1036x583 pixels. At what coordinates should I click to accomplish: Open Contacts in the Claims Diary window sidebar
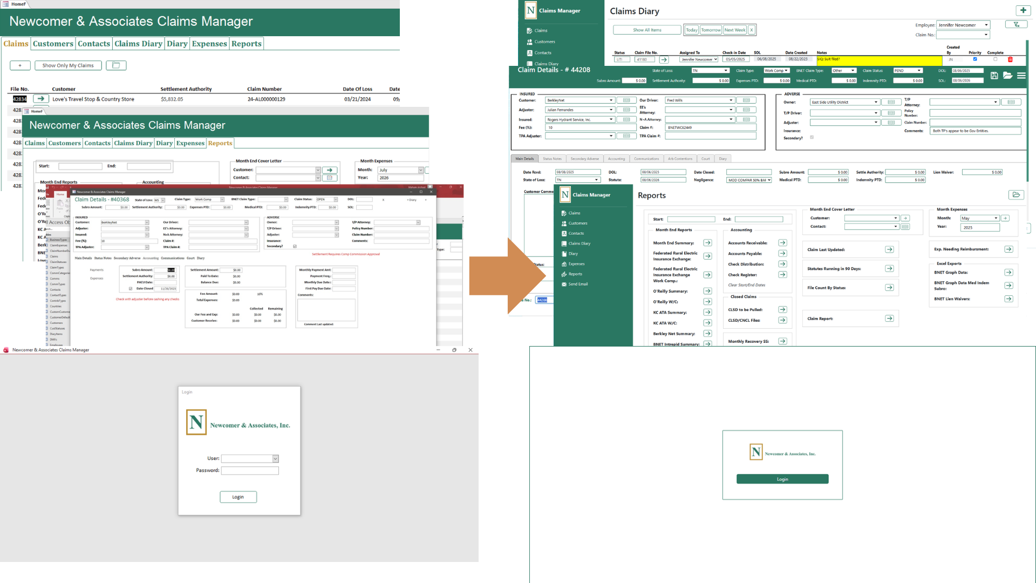[x=543, y=53]
